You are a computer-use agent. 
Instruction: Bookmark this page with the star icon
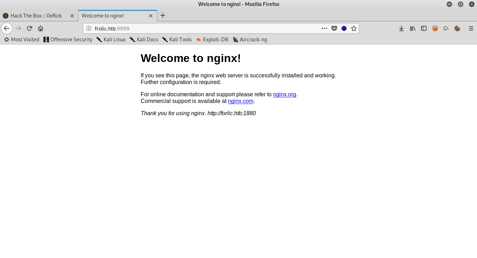click(354, 28)
